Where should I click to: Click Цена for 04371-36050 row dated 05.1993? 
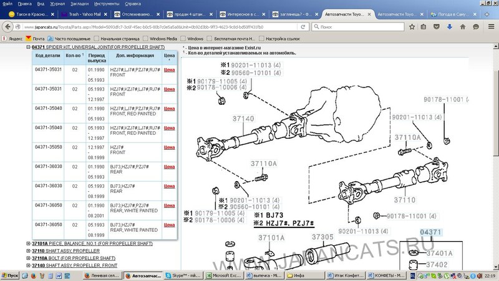pyautogui.click(x=169, y=225)
